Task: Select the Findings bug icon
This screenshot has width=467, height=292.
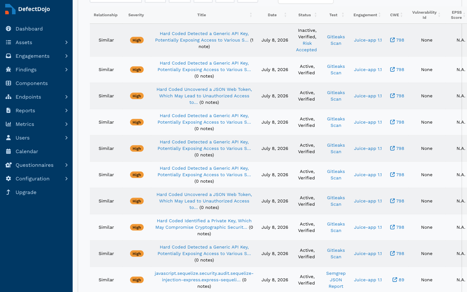Action: click(8, 69)
